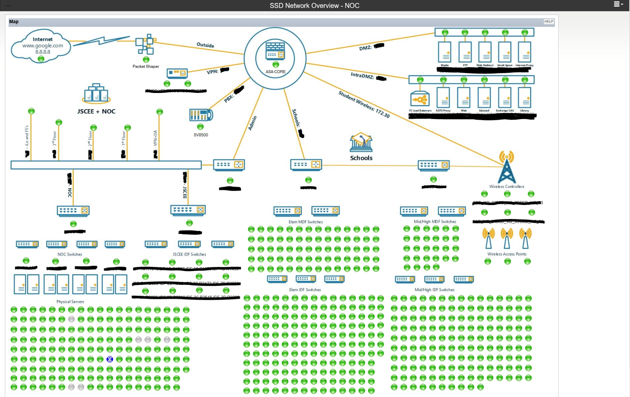Select the Edumail server icon
The height and width of the screenshot is (397, 630).
(x=484, y=97)
